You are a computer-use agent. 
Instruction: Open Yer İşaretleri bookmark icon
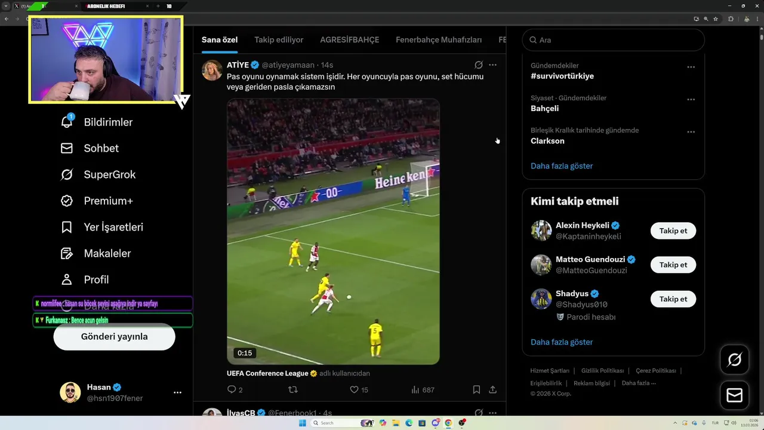(67, 227)
